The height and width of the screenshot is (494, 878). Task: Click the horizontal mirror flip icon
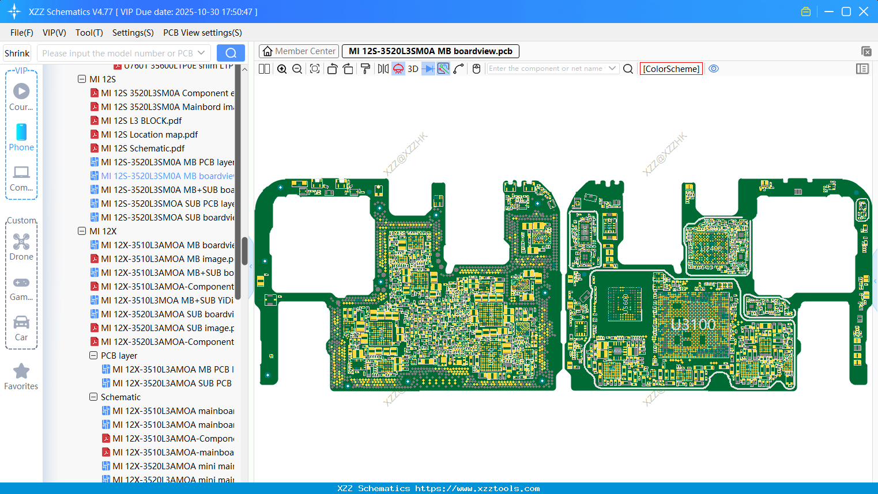tap(382, 69)
